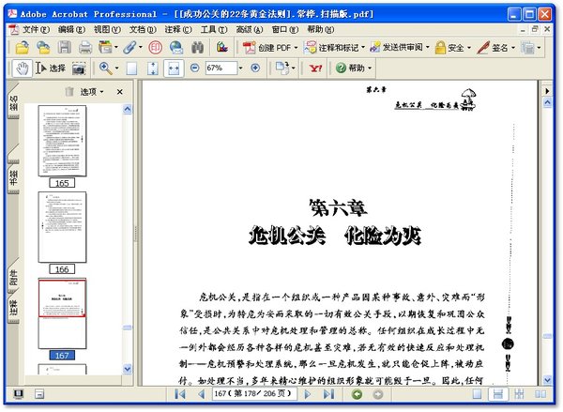This screenshot has height=412, width=563.
Task: Open the View (视图) menu
Action: click(x=107, y=29)
